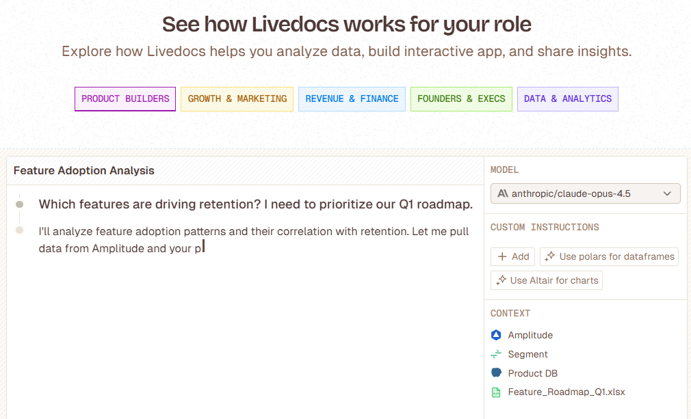Click the Segment icon in Context
Screen dimensions: 691x419
[x=496, y=354]
